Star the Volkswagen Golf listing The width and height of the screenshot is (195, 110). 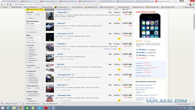point(56,75)
